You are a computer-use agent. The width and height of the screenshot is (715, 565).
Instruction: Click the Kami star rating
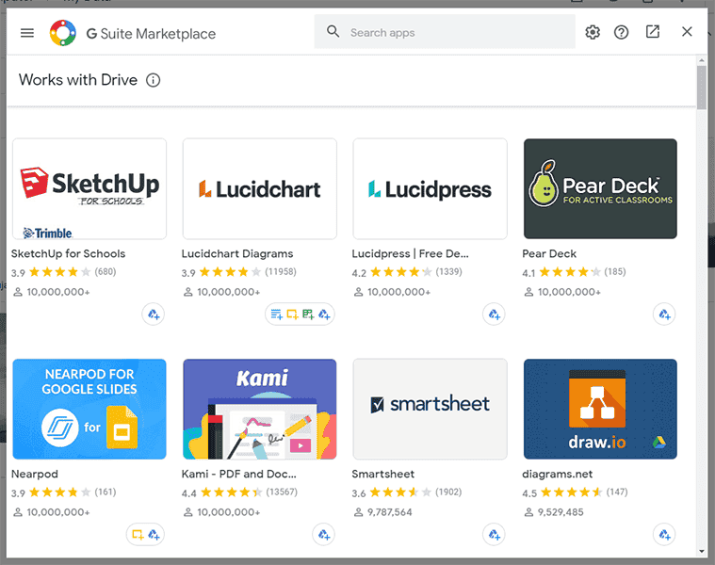click(x=231, y=492)
